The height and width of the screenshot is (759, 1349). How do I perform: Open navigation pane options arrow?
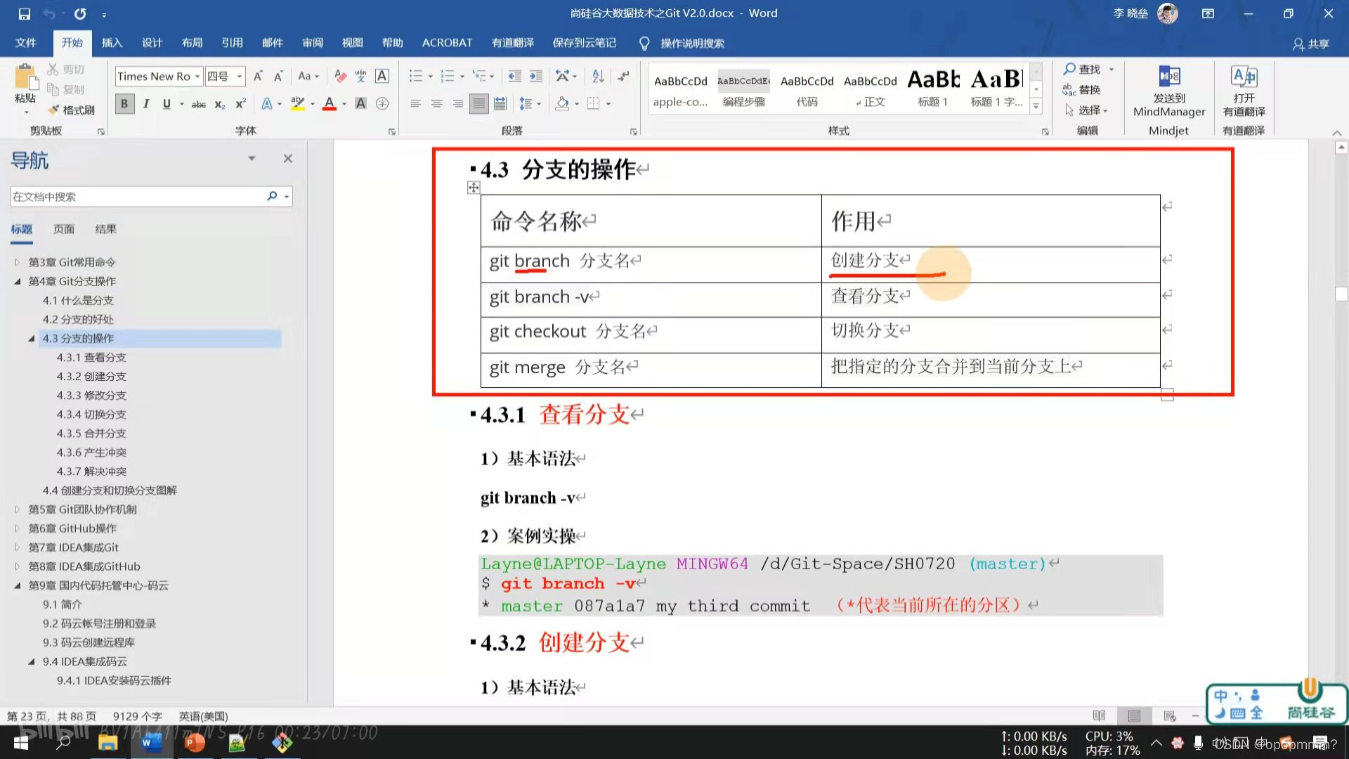point(252,159)
